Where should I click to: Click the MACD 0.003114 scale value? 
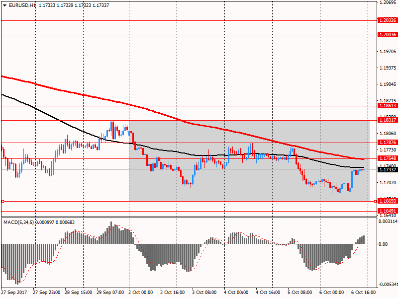pyautogui.click(x=388, y=222)
